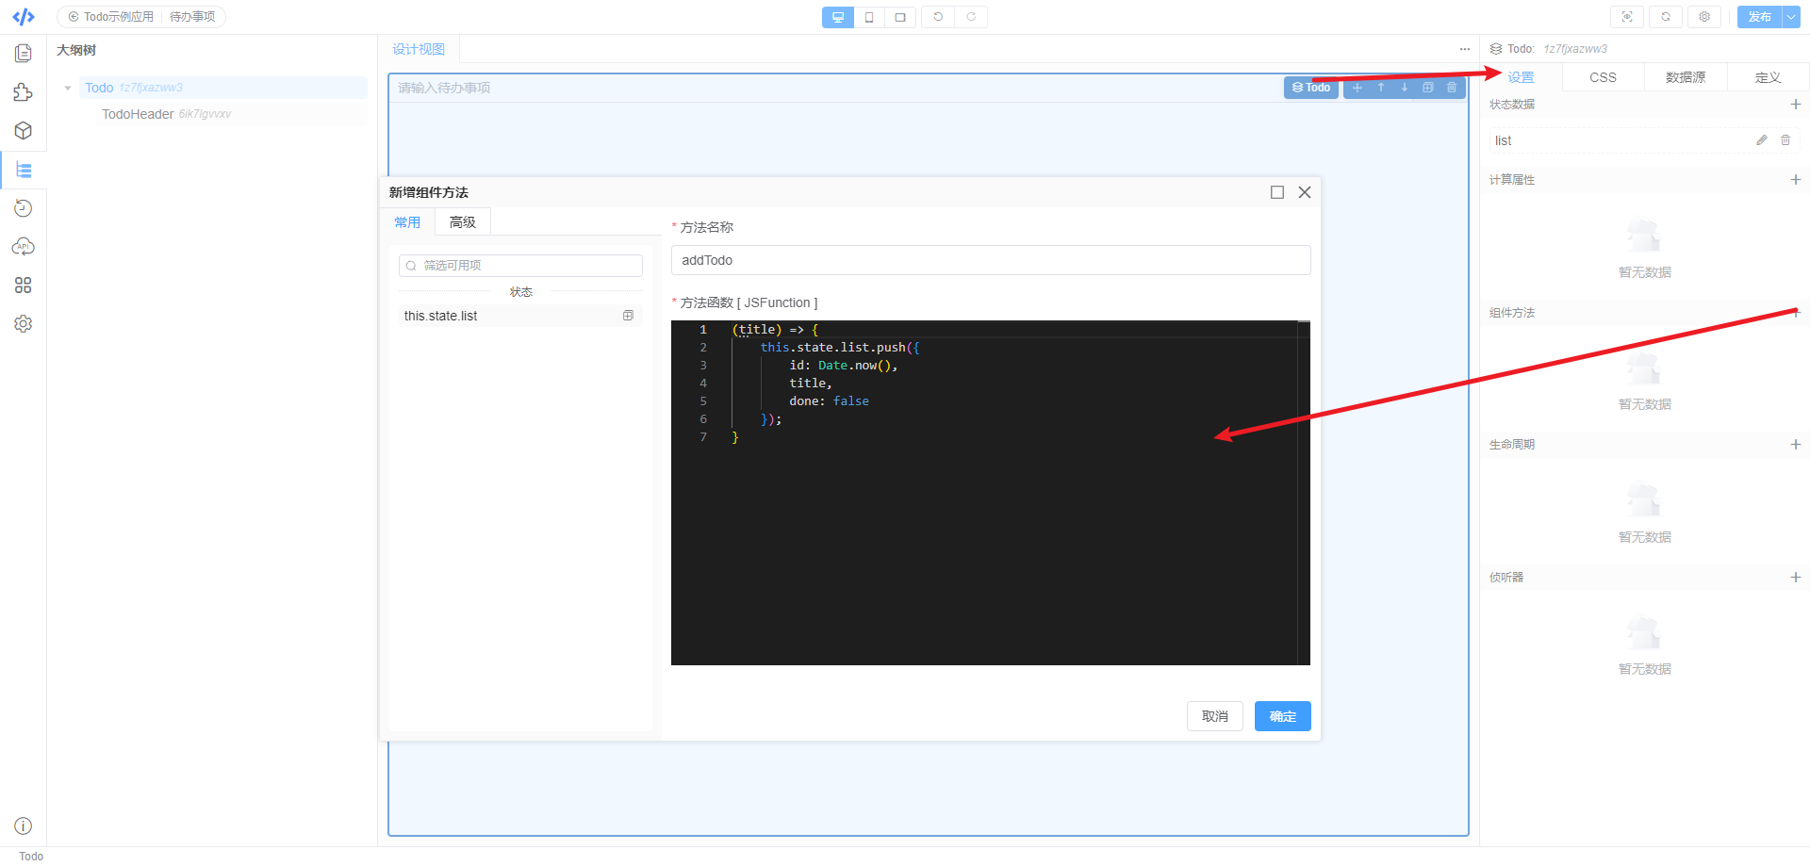
Task: Click the refresh icon in top toolbar
Action: coord(1666,17)
